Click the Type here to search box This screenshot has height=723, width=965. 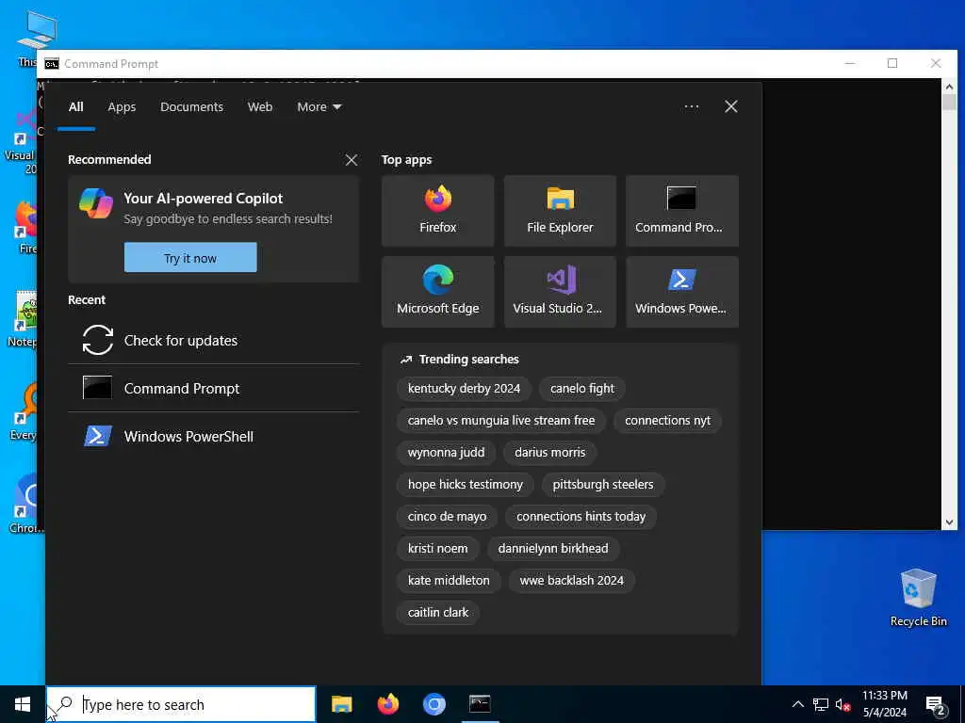click(182, 704)
